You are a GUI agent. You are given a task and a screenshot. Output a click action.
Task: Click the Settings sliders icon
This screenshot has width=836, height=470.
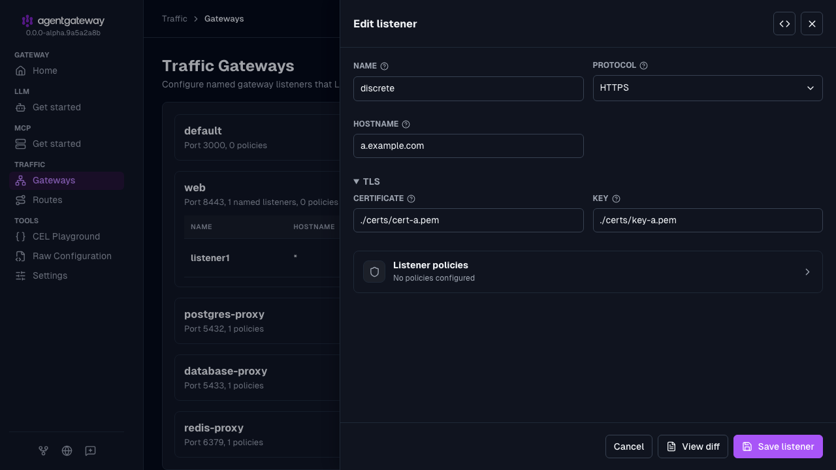(21, 275)
